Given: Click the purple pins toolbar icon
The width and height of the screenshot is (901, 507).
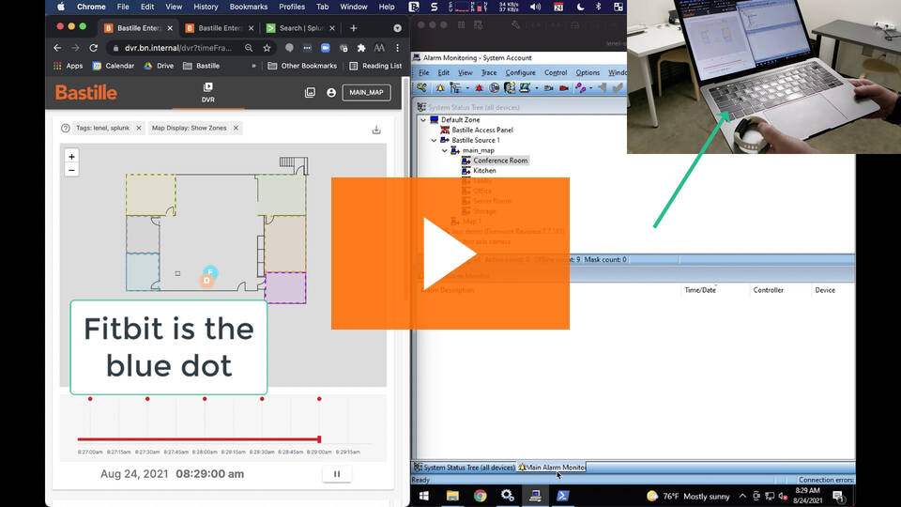Looking at the screenshot, I should (x=580, y=88).
